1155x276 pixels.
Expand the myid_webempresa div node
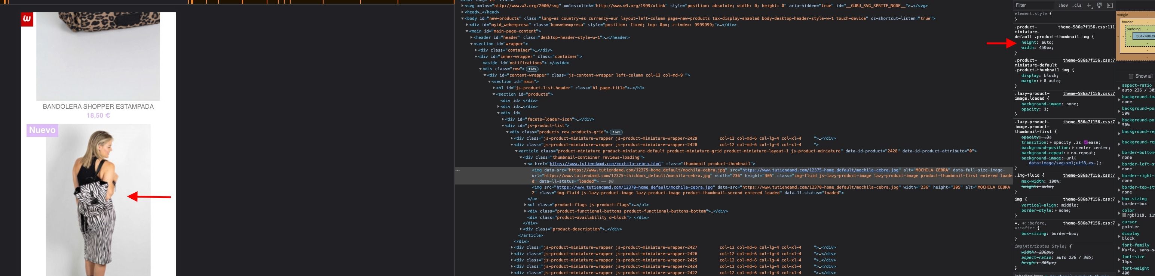(x=467, y=25)
